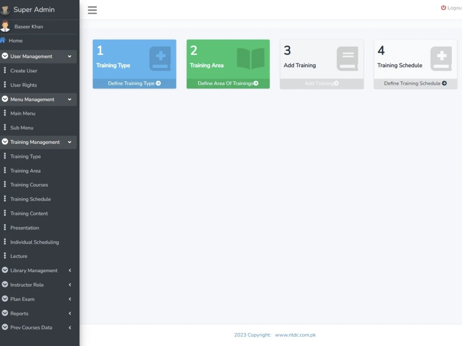
Task: Click the Reports sidebar label
Action: coord(19,314)
